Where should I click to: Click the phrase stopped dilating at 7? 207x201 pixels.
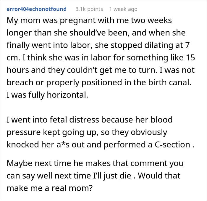point(150,45)
